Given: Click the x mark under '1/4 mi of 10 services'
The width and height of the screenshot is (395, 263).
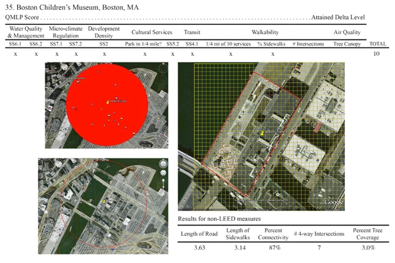Looking at the screenshot, I should tap(230, 54).
